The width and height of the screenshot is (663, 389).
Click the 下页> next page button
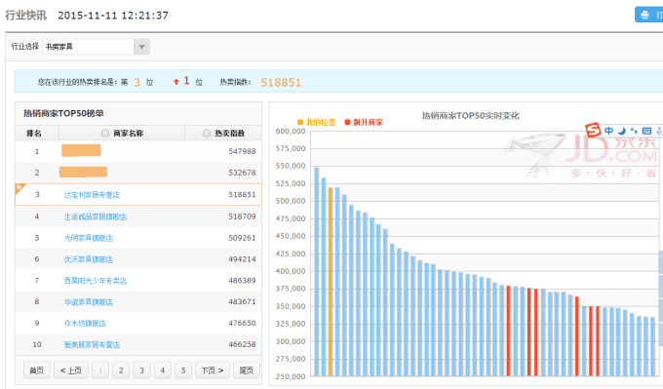coord(213,370)
